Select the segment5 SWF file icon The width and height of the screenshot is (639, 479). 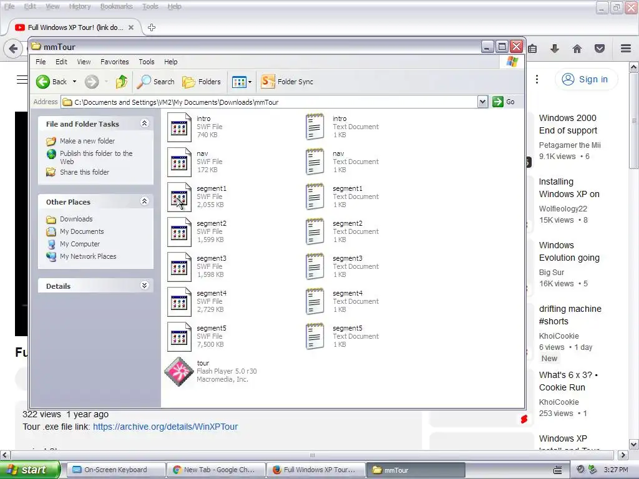(x=179, y=337)
